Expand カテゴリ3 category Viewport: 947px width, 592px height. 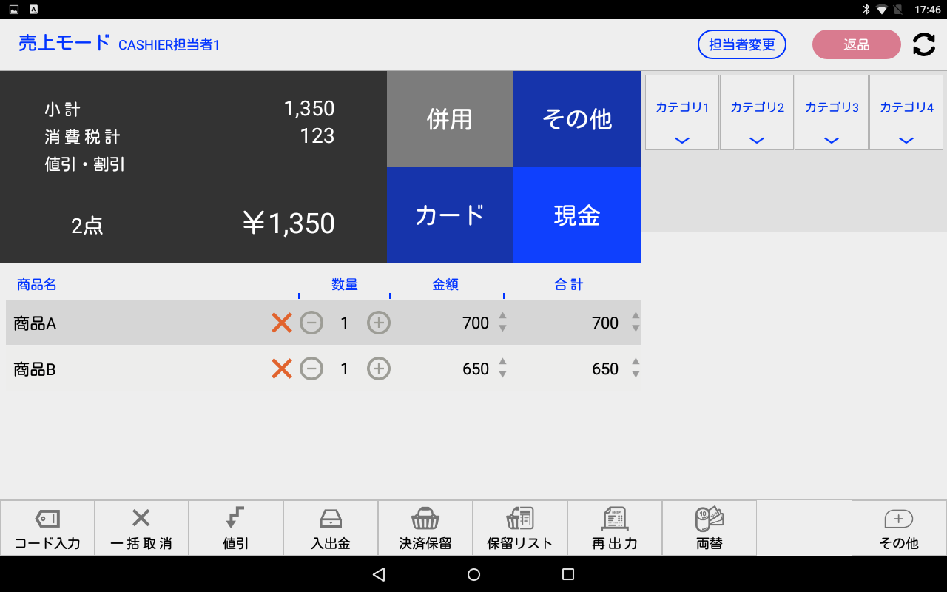pyautogui.click(x=832, y=112)
